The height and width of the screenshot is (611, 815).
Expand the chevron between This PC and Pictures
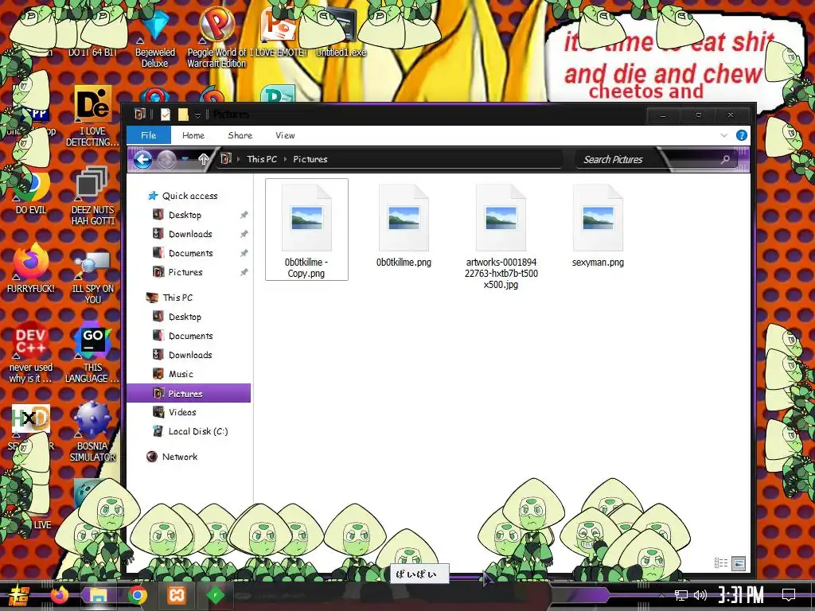pos(286,159)
